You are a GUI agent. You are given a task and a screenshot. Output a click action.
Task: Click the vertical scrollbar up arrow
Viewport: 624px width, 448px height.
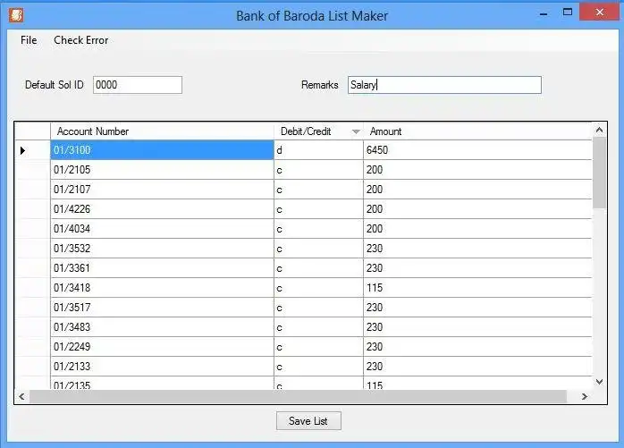(x=599, y=130)
